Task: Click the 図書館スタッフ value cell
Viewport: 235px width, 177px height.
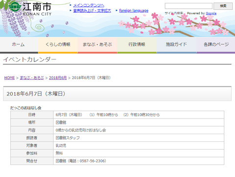Action: point(139,138)
